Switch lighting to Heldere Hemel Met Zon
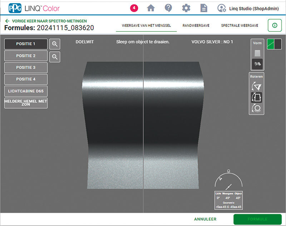Screen dimensions: 286x226 [x=26, y=103]
